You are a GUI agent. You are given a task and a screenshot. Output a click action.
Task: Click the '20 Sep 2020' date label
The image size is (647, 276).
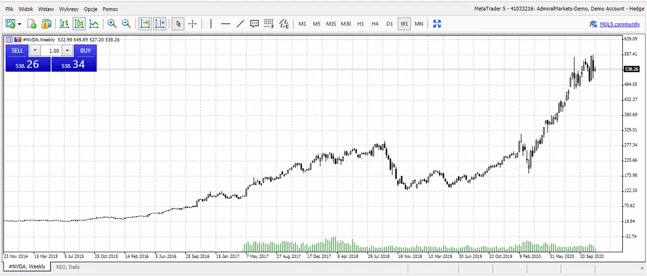pos(592,256)
